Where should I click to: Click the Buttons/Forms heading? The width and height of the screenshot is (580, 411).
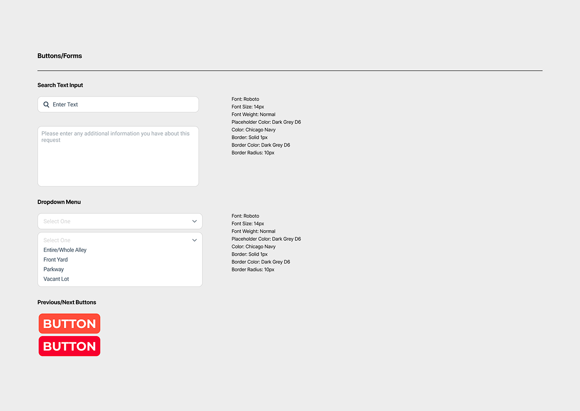pyautogui.click(x=60, y=56)
